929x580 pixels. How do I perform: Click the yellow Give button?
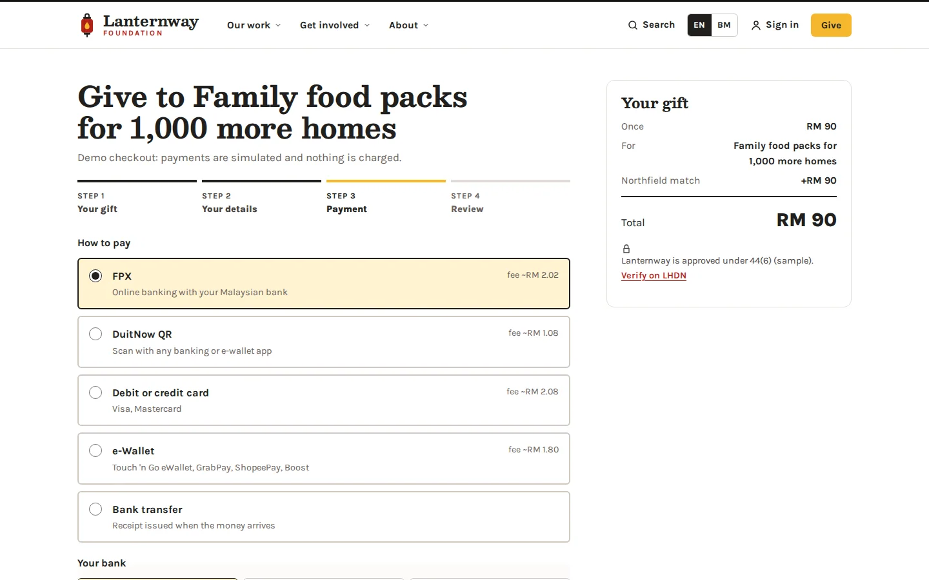pos(831,25)
